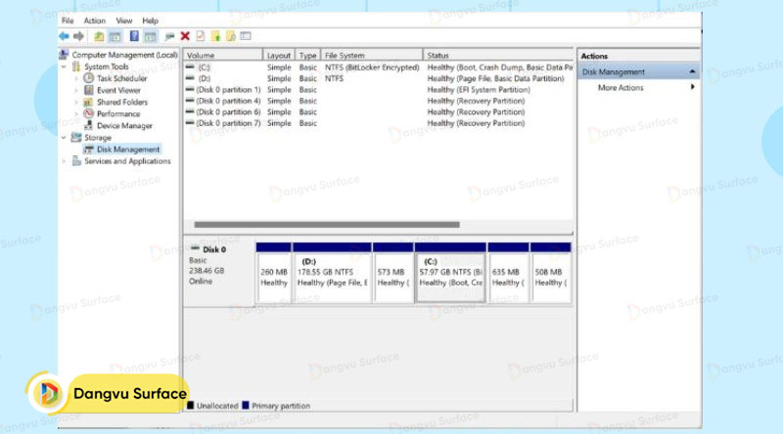This screenshot has width=783, height=434.
Task: Click the Computer Management (Local) root icon
Action: 64,55
